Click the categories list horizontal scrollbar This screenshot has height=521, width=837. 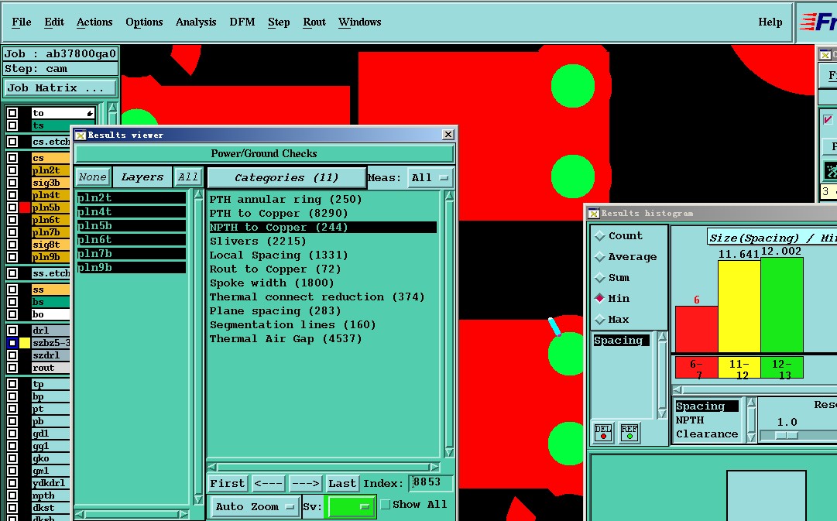pyautogui.click(x=324, y=467)
